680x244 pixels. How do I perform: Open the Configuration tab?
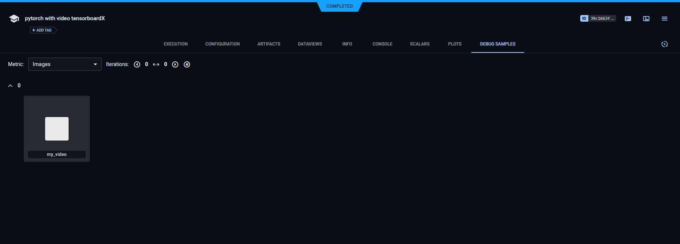[x=222, y=44]
